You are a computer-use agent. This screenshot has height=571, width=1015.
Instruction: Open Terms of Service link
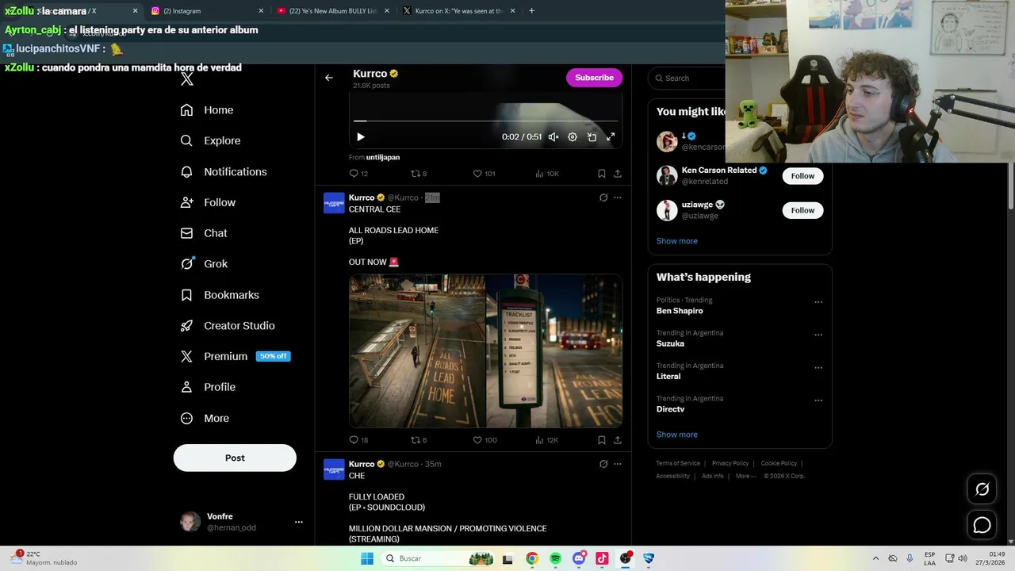(678, 463)
